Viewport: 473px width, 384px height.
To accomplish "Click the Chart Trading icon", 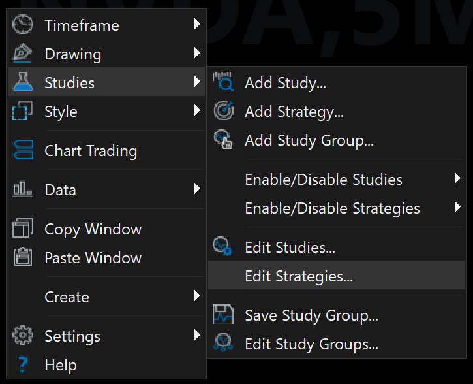I will point(23,150).
